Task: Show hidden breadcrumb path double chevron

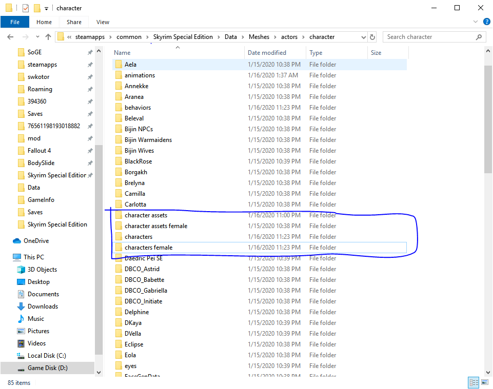Action: coord(69,37)
